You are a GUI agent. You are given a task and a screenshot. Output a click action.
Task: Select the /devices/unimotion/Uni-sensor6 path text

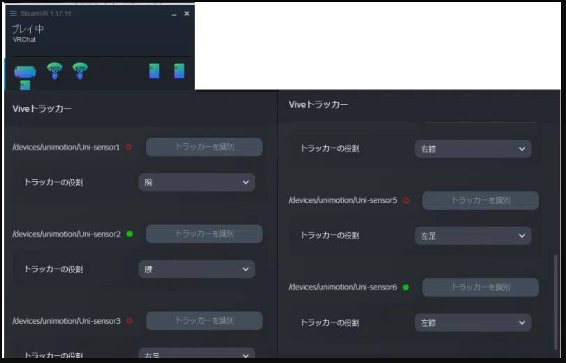[343, 287]
